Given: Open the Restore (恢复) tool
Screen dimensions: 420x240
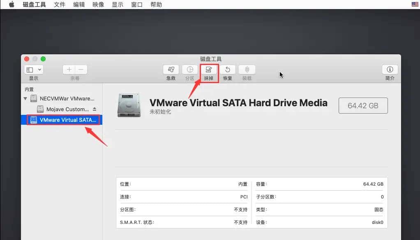Looking at the screenshot, I should pos(227,70).
